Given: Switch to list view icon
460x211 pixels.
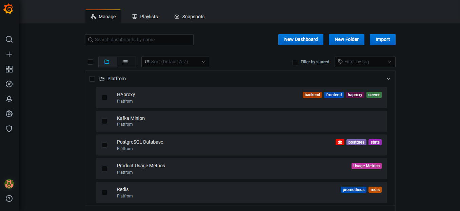Looking at the screenshot, I should 126,62.
